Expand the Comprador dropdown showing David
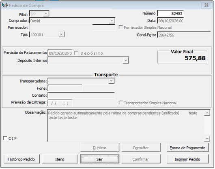This screenshot has width=215, height=169. tap(112, 21)
